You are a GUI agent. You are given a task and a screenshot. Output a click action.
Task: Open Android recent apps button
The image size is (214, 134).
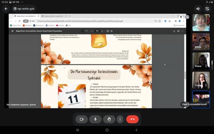(77, 130)
